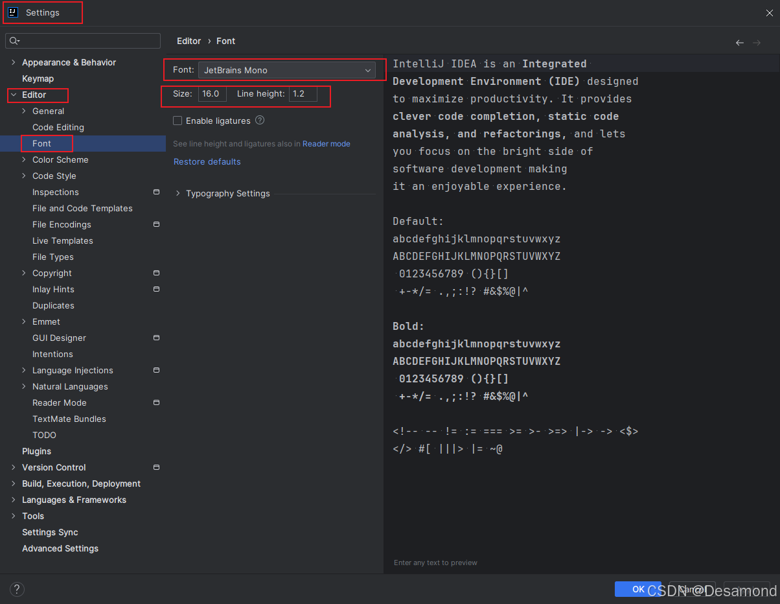Click the IntelliJ IDEA logo in title bar
780x604 pixels.
tap(12, 12)
